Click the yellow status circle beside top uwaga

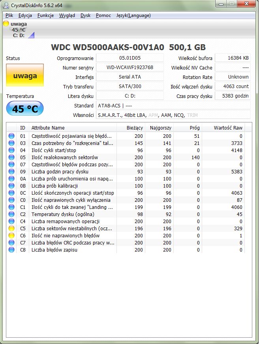6,23
